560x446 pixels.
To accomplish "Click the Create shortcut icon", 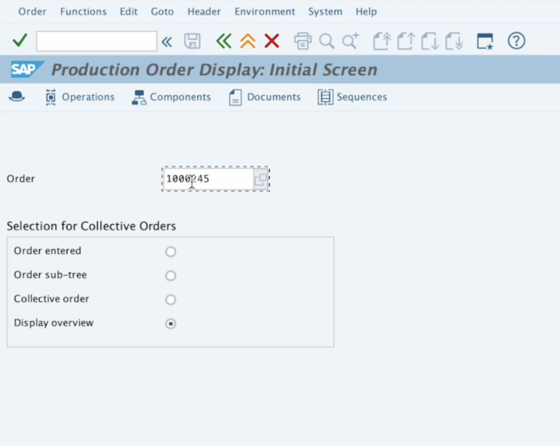I will coord(484,41).
